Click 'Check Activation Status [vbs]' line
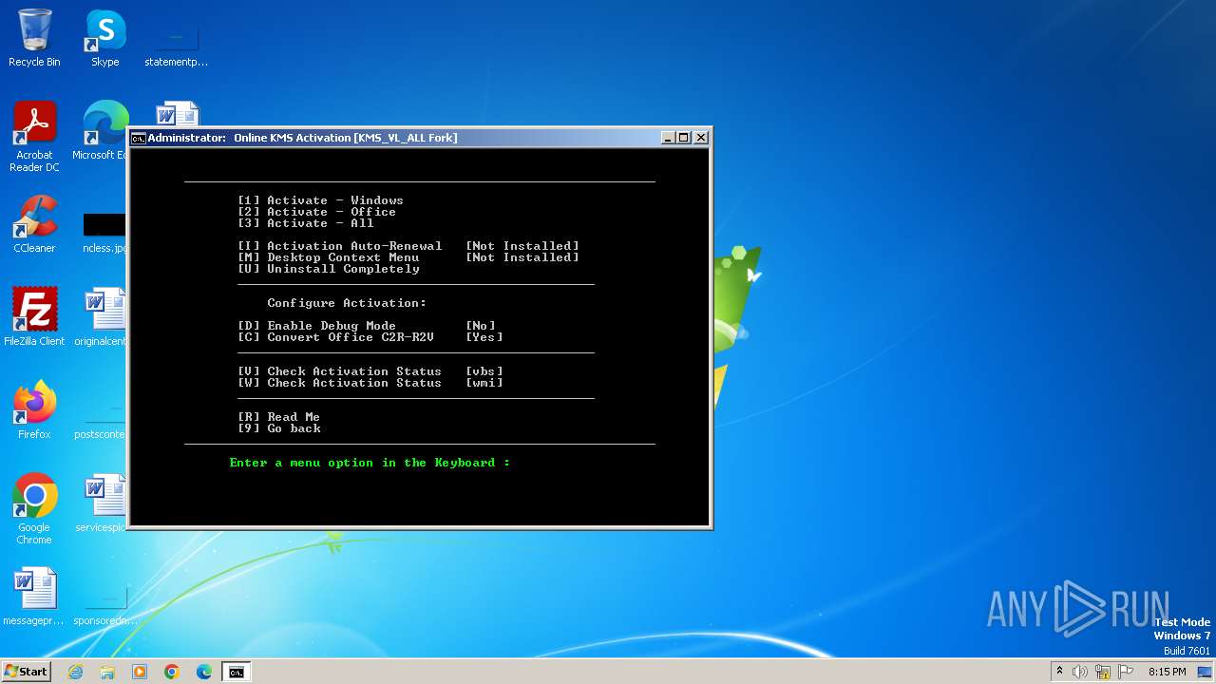This screenshot has height=684, width=1216. tap(370, 371)
